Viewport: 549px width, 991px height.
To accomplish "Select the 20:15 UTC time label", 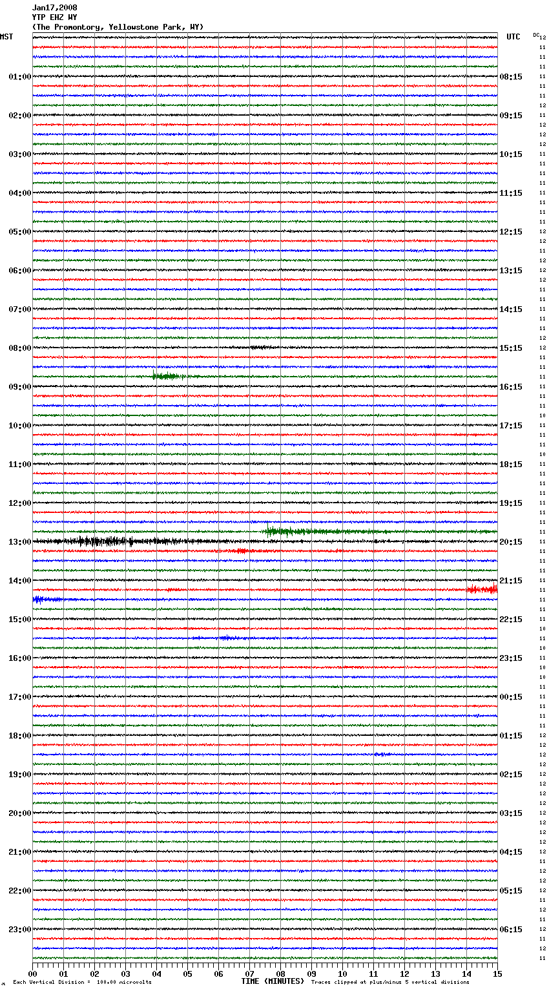I will (511, 542).
